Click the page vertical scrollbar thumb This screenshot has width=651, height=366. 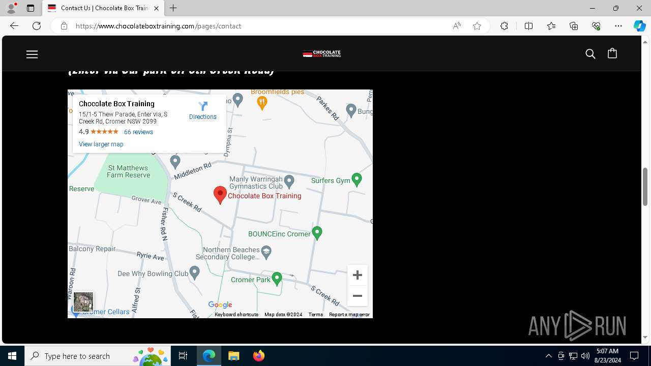645,187
